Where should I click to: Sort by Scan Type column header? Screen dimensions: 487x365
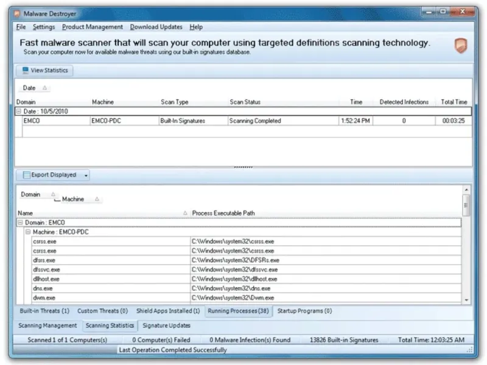(x=193, y=102)
